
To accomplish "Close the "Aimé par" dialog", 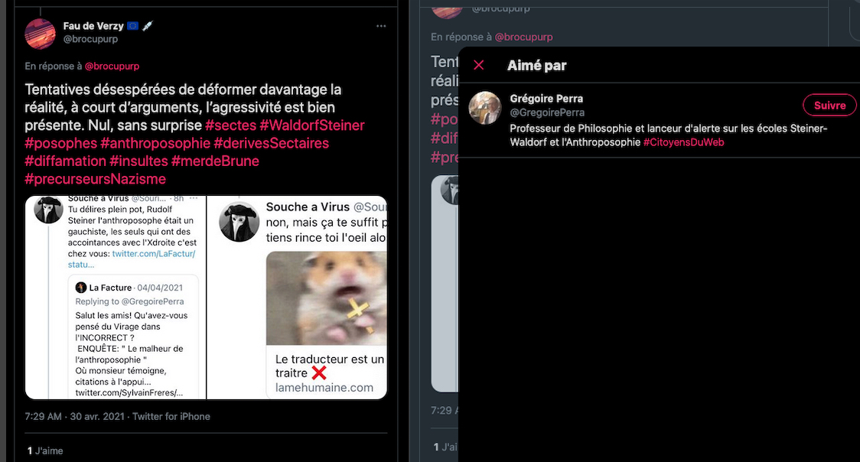I will pos(479,65).
